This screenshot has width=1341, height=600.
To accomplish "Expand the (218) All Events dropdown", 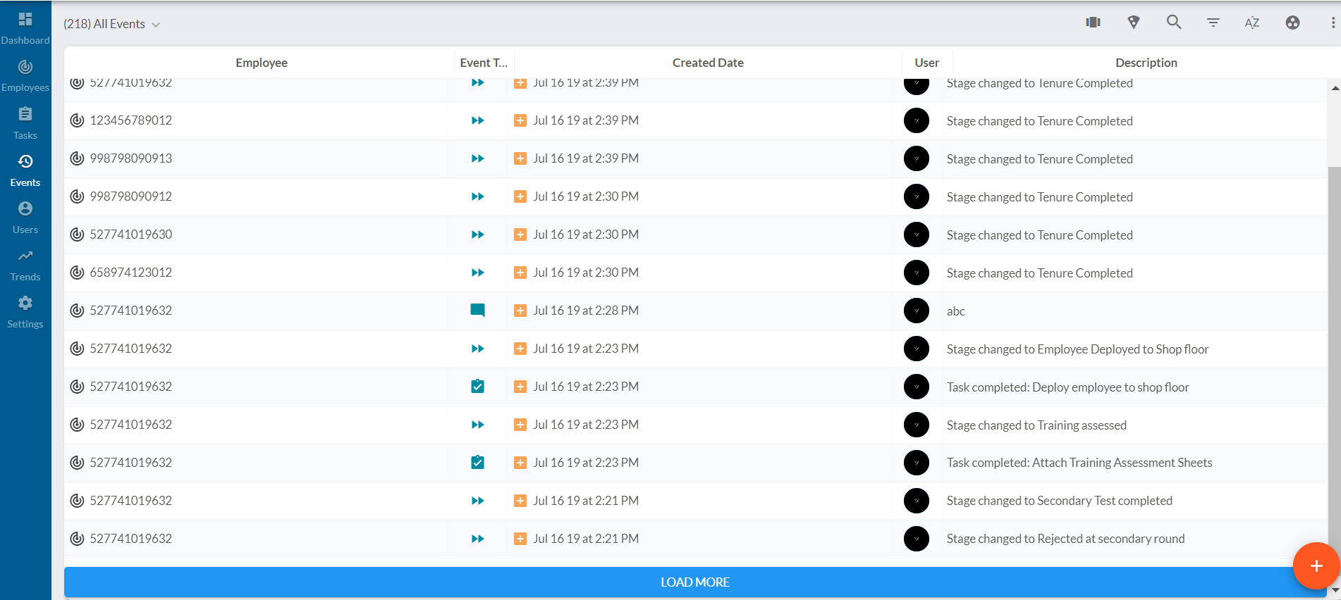I will [111, 24].
